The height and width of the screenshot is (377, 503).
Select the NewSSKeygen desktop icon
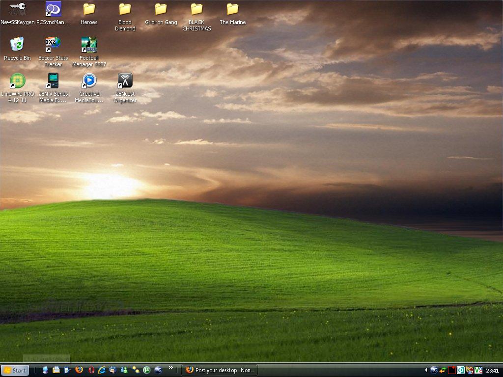(x=17, y=13)
